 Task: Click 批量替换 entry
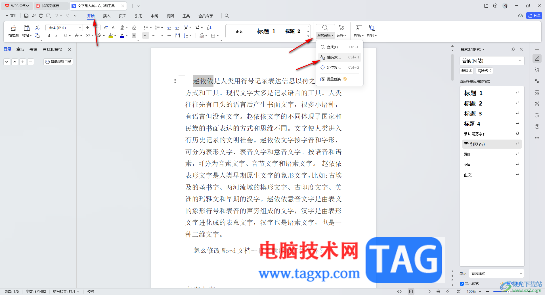coord(339,79)
